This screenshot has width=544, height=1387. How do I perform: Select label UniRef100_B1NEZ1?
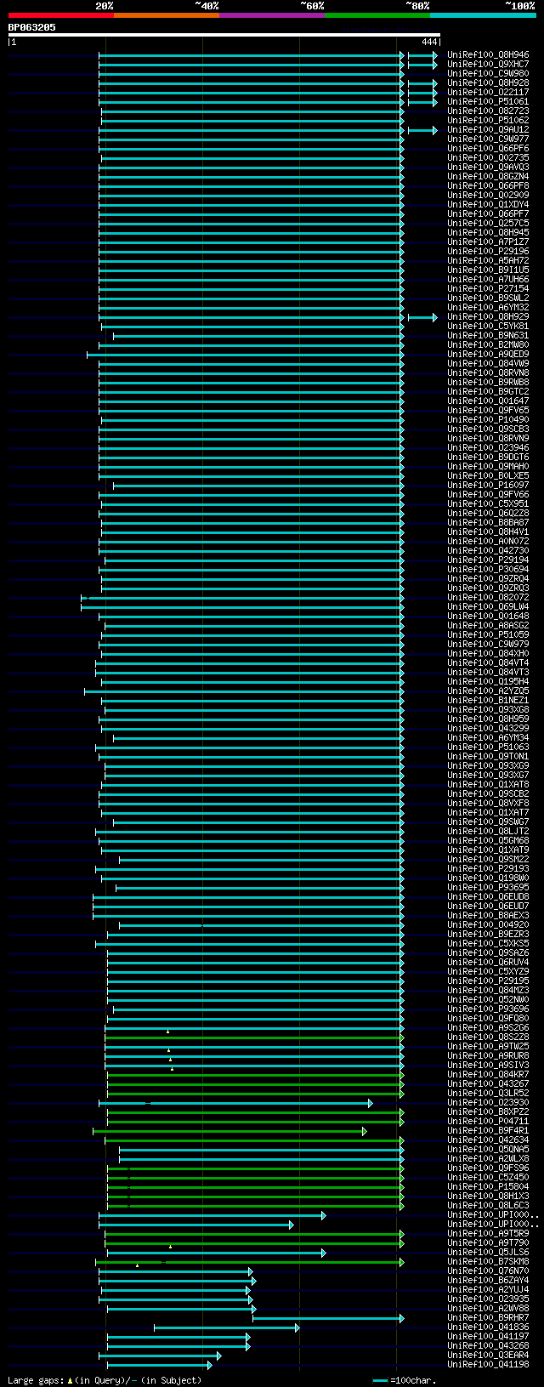(488, 701)
